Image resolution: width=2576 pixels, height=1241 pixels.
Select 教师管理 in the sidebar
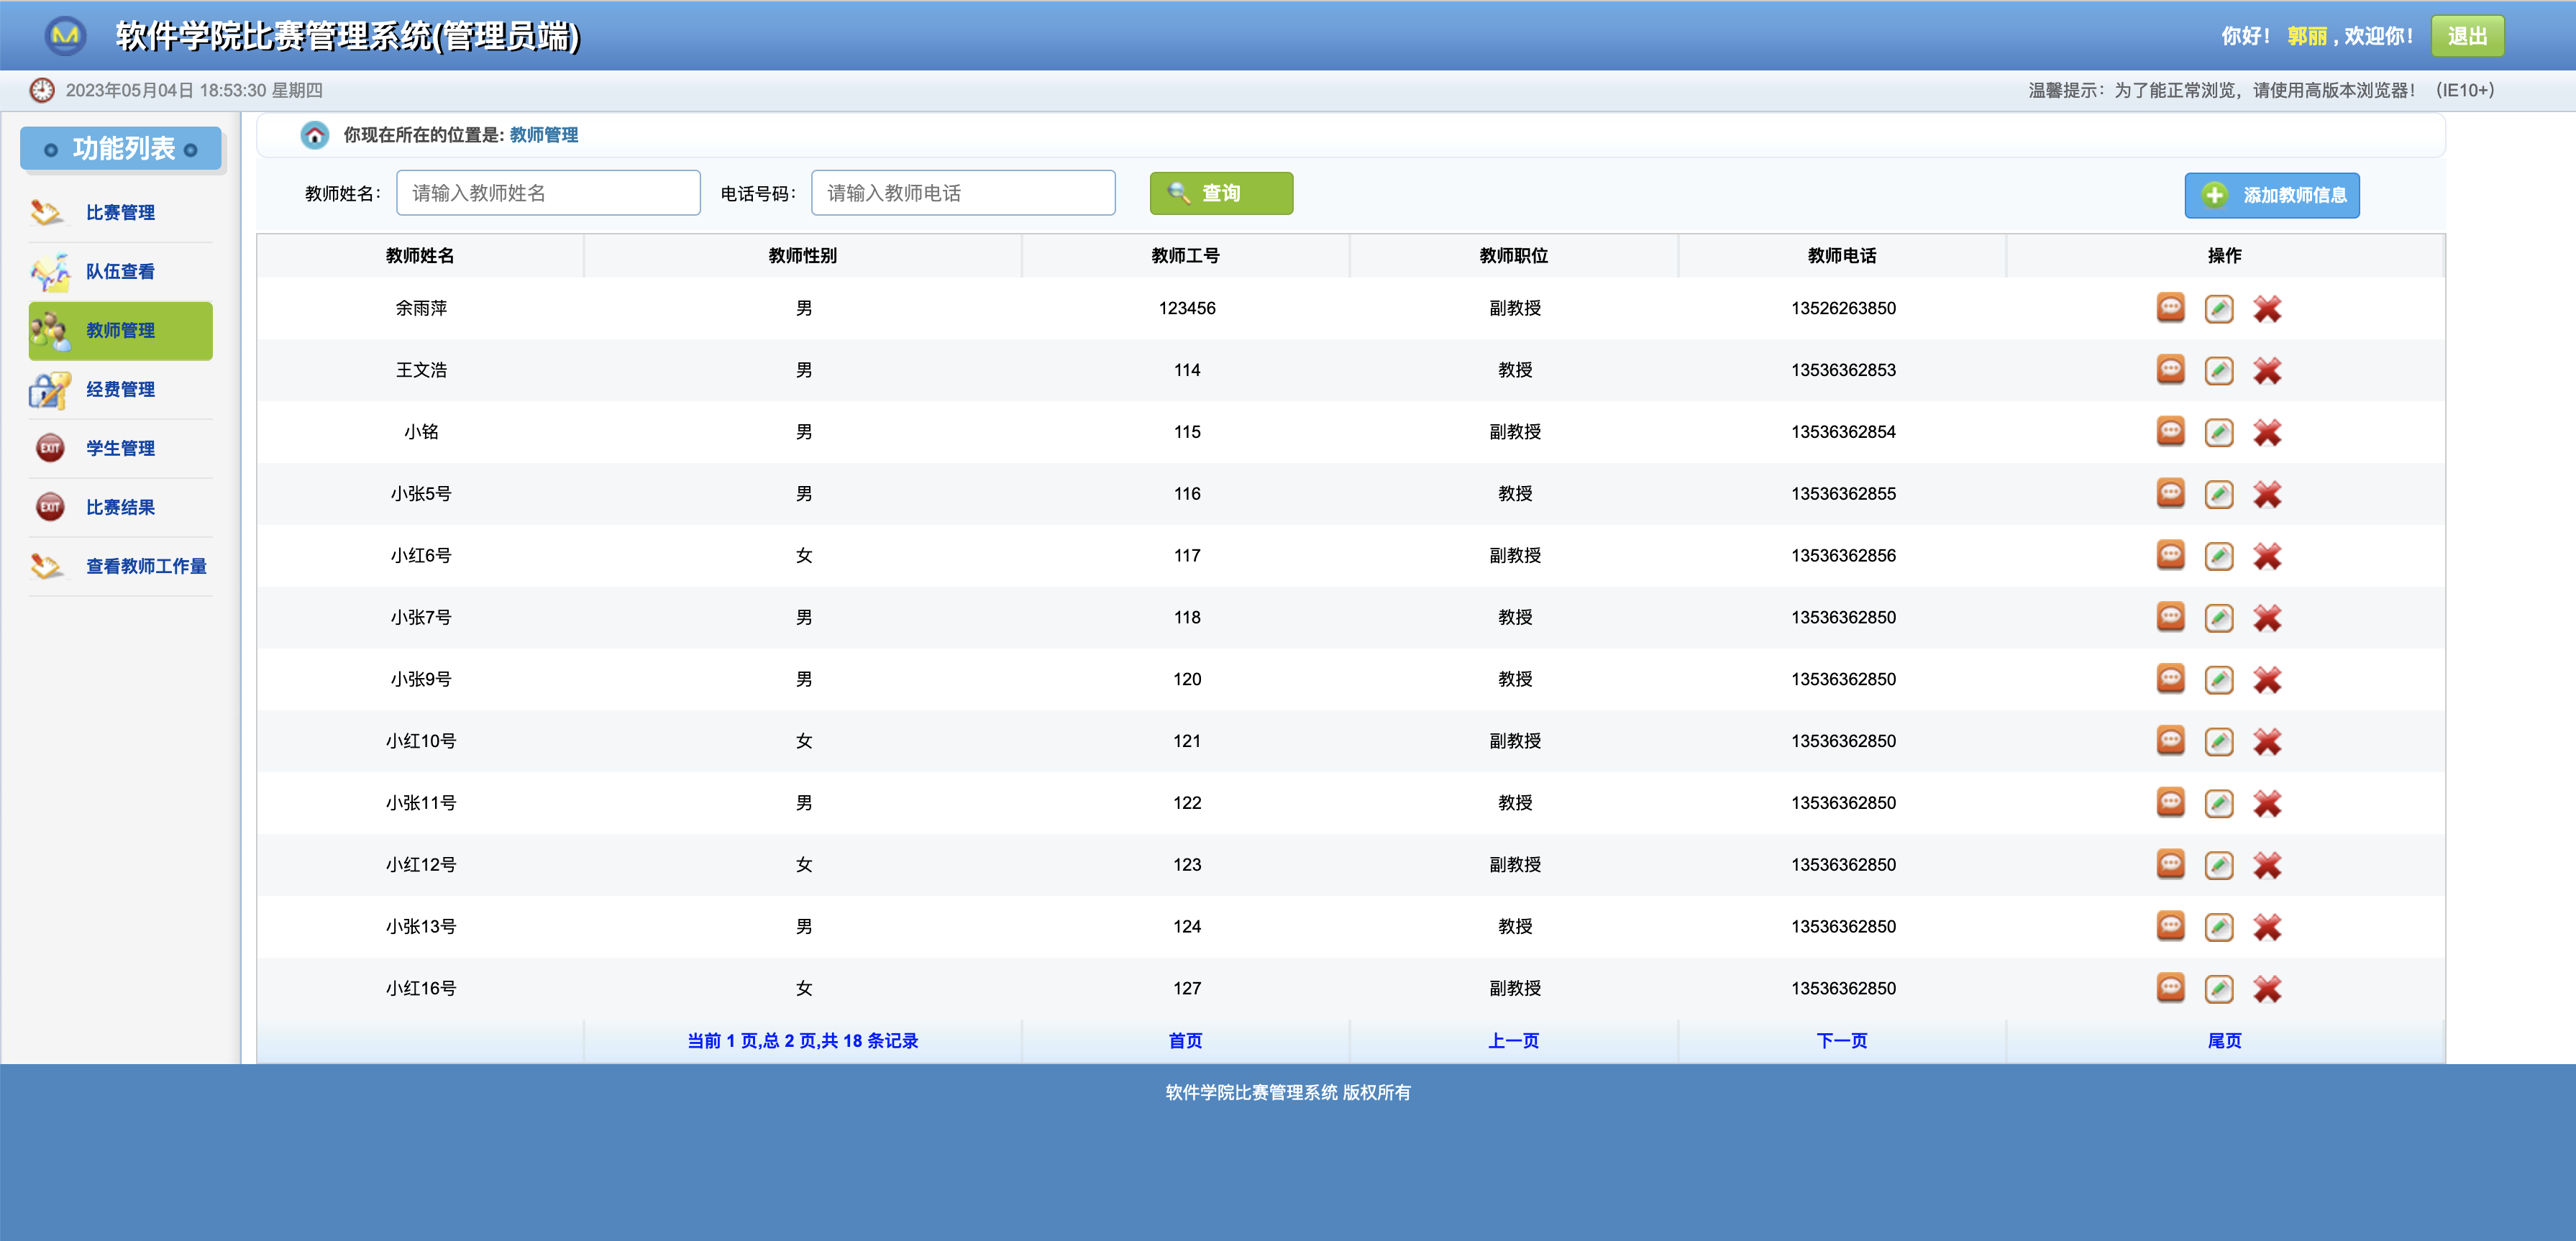pyautogui.click(x=120, y=331)
